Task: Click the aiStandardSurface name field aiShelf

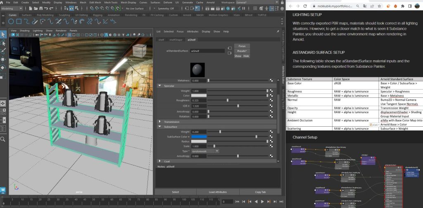Action: pyautogui.click(x=207, y=51)
